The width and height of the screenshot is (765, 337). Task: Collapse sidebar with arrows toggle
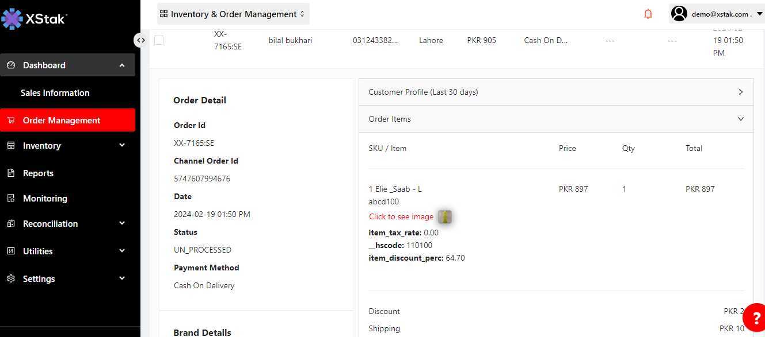click(140, 40)
